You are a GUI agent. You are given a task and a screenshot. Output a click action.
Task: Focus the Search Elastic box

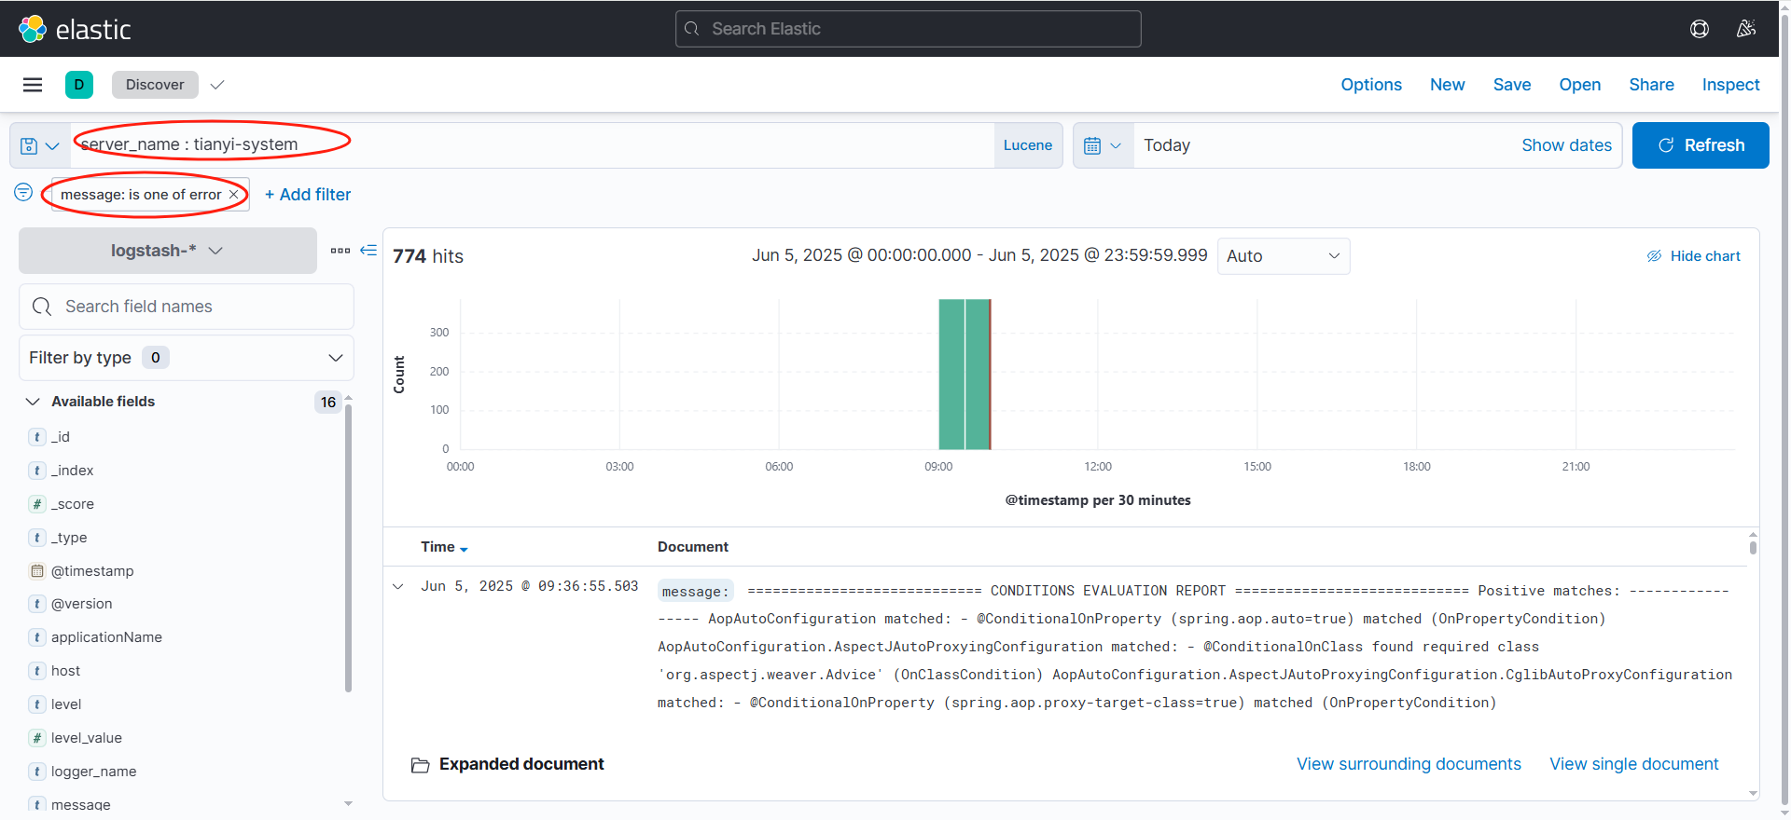click(909, 29)
